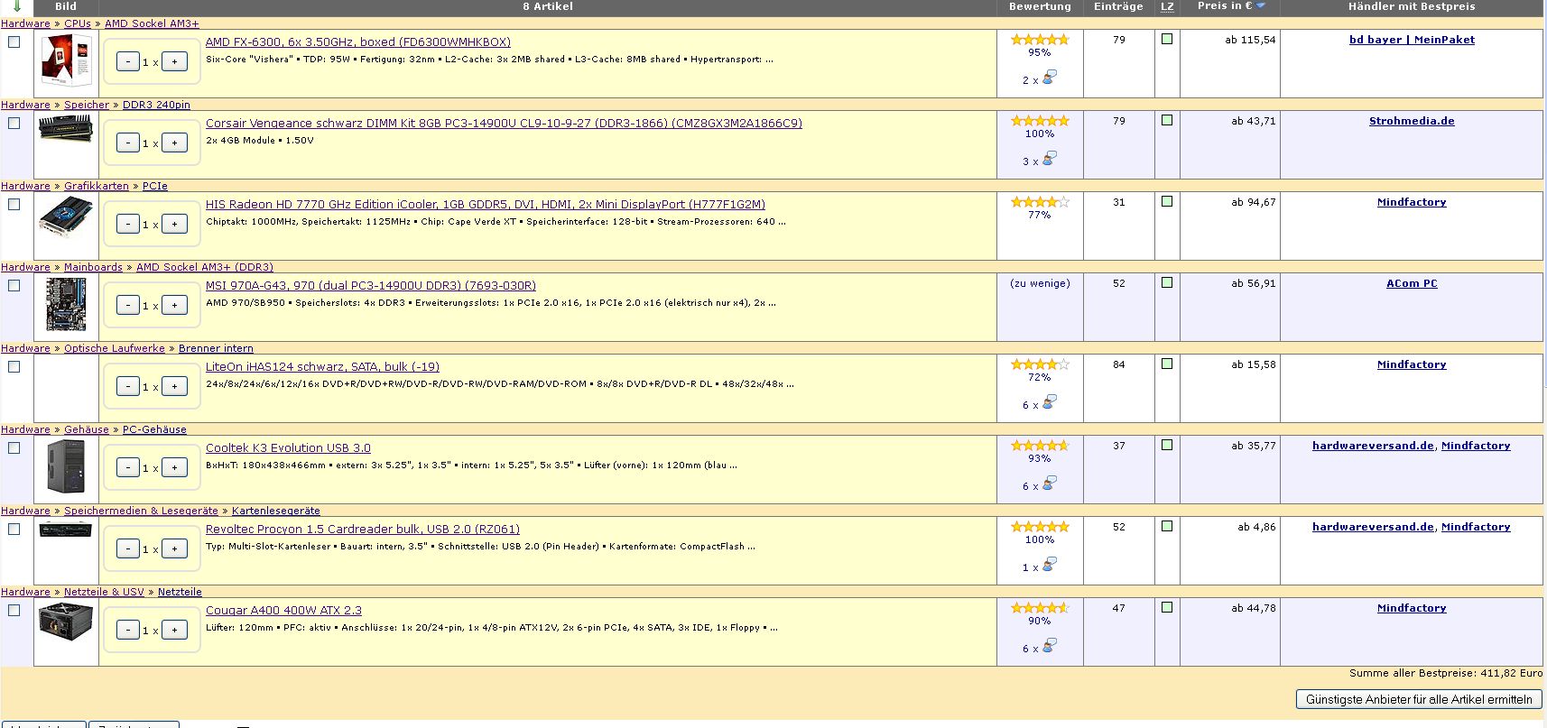Viewport: 1547px width, 728px height.
Task: Decrease quantity of HIS Radeon HD 7770
Action: [128, 224]
